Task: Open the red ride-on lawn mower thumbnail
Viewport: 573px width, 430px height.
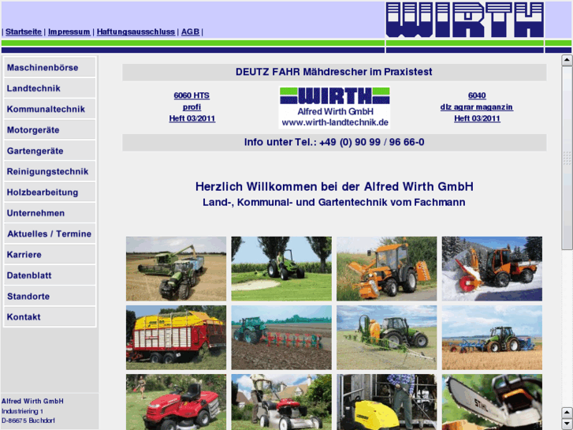Action: (x=176, y=402)
